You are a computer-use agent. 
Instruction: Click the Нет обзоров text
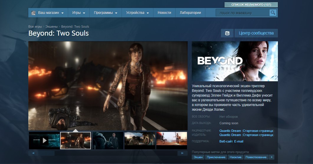coord(229,117)
